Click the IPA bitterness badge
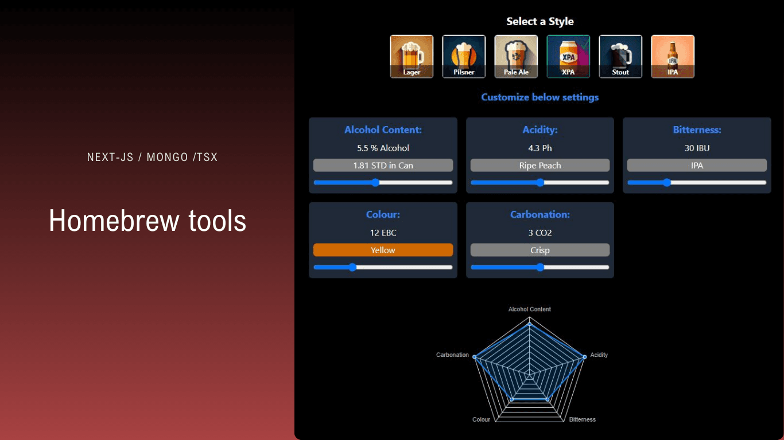The width and height of the screenshot is (784, 440). click(x=697, y=165)
